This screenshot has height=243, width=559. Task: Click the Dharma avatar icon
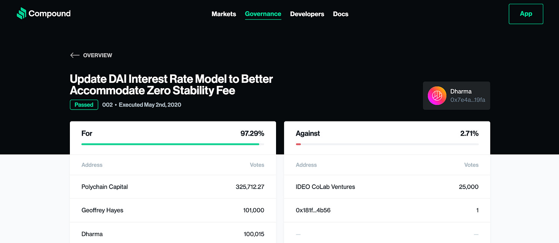(437, 96)
